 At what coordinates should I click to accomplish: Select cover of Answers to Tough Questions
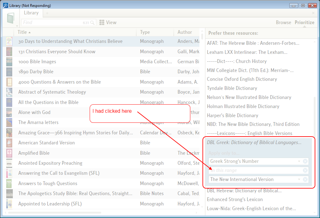click(9, 184)
